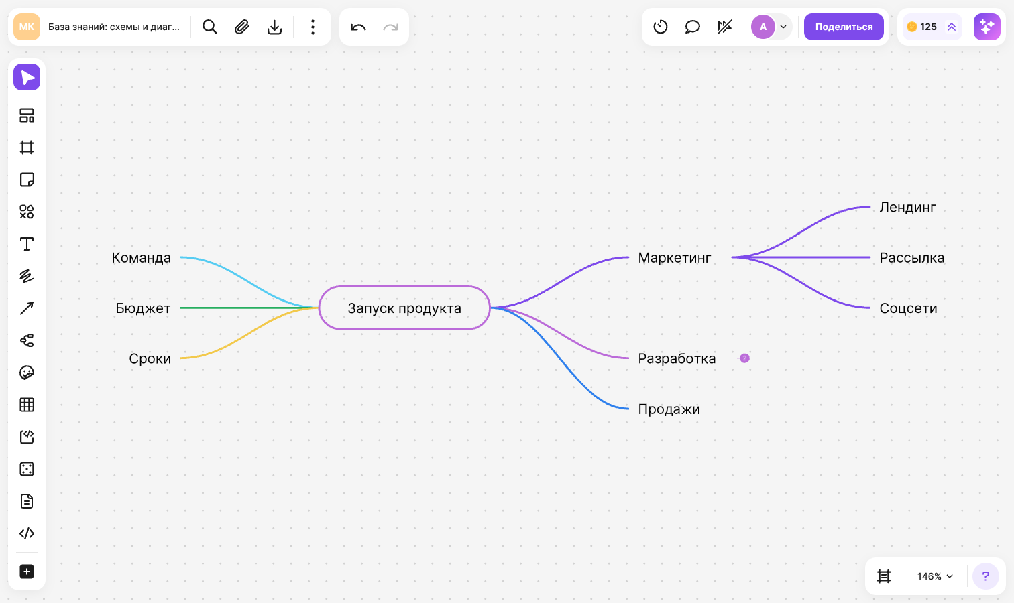Select the Text tool
The image size is (1014, 603).
coord(27,244)
